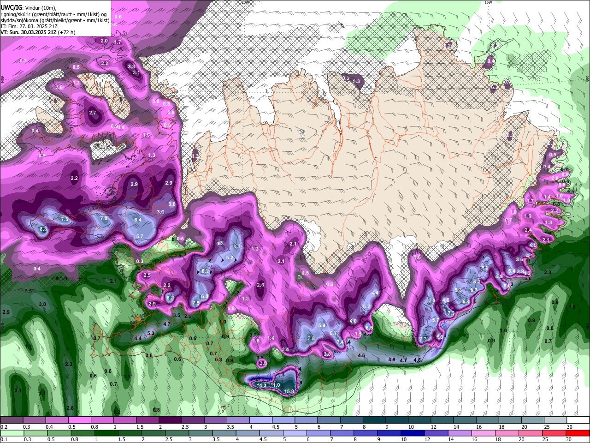Click the 8.2 snowfall value
The image size is (590, 443).
click(170, 298)
